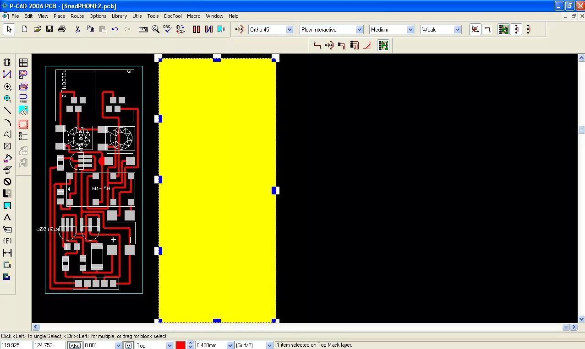The height and width of the screenshot is (349, 585).
Task: Open the Library menu
Action: [119, 16]
